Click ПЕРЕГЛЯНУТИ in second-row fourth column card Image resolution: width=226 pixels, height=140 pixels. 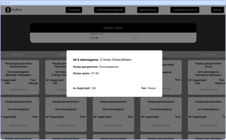(161, 126)
